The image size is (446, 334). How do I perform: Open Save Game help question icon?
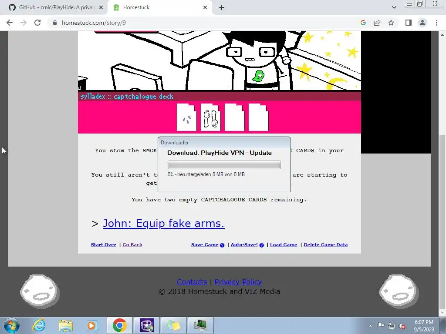coord(222,245)
